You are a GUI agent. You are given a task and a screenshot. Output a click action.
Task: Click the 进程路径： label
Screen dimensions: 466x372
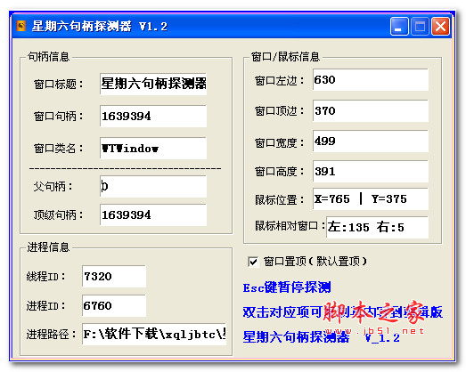pyautogui.click(x=52, y=335)
